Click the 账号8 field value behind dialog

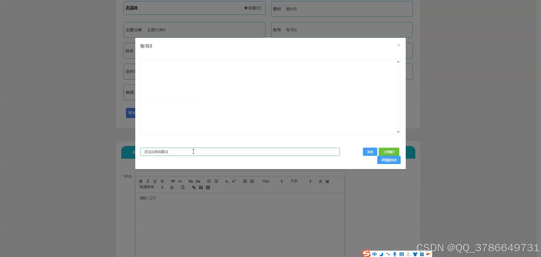pyautogui.click(x=291, y=30)
